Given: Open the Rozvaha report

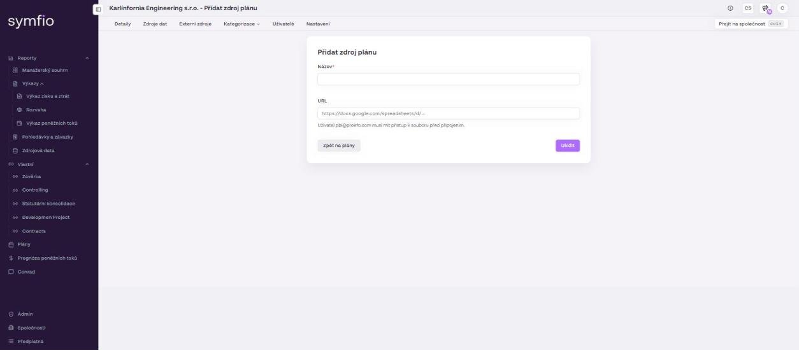Looking at the screenshot, I should tap(36, 109).
